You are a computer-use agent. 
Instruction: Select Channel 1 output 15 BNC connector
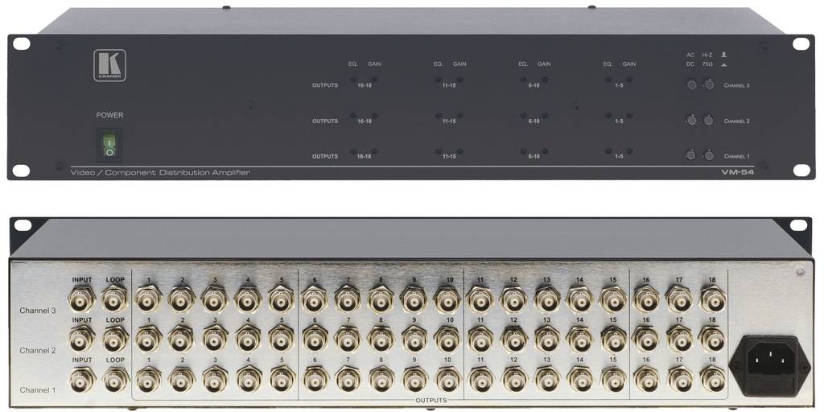tap(613, 378)
